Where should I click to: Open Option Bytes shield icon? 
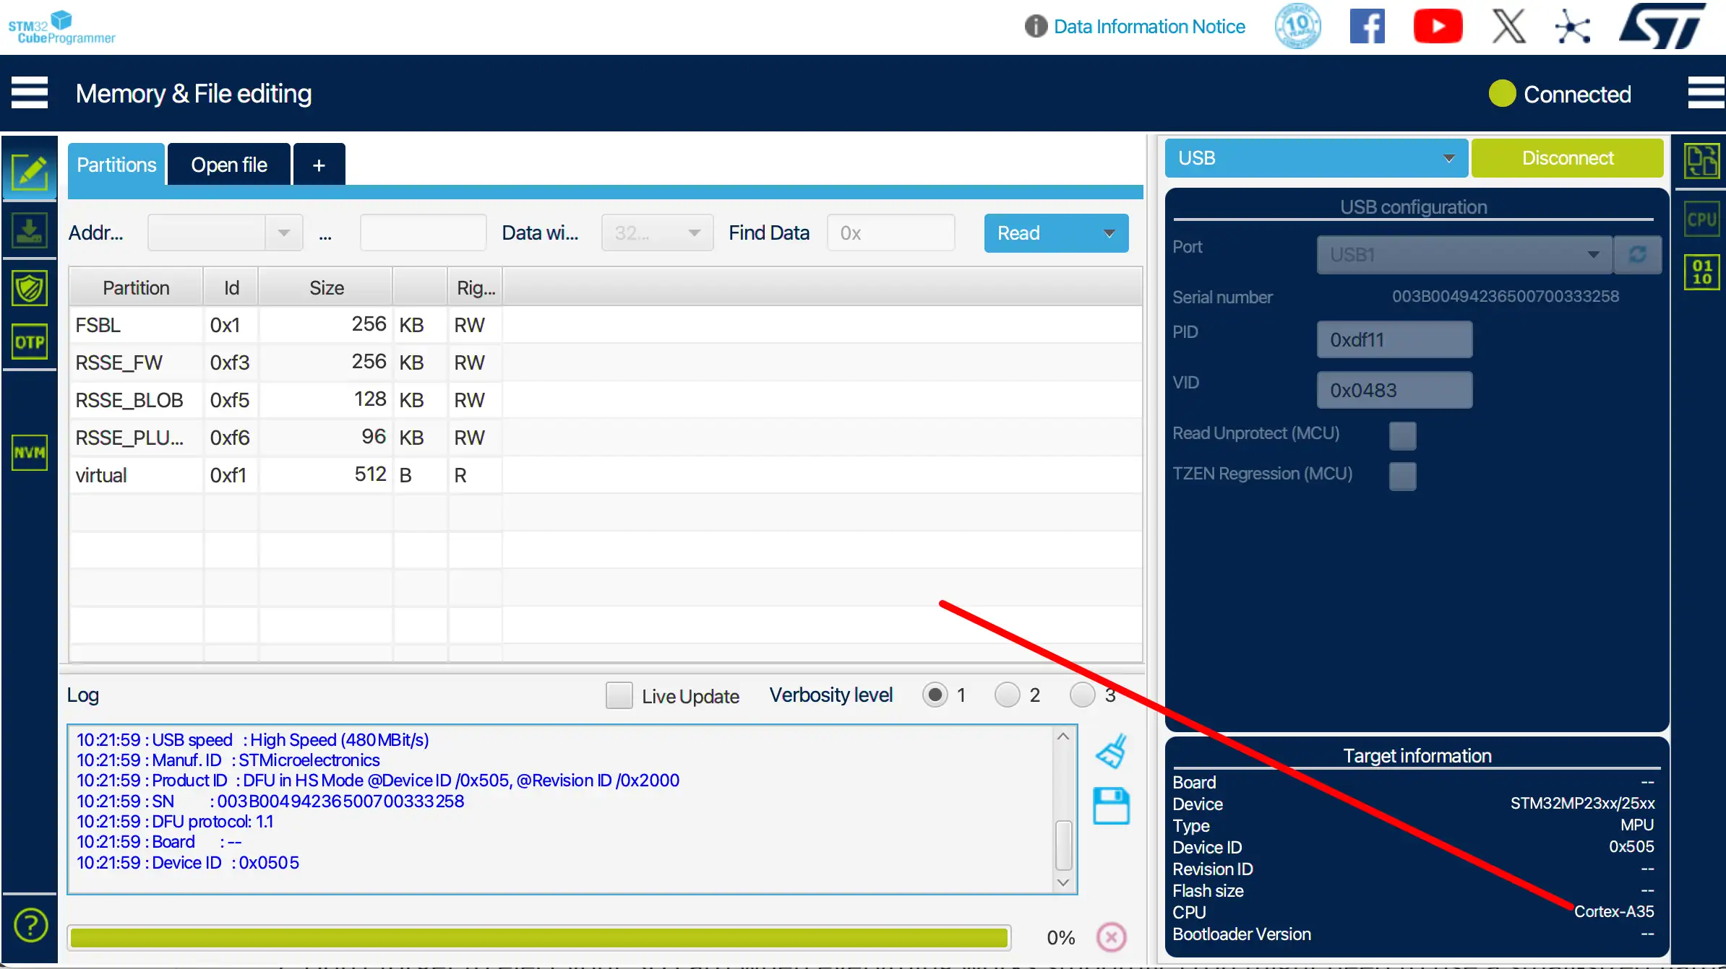(30, 288)
